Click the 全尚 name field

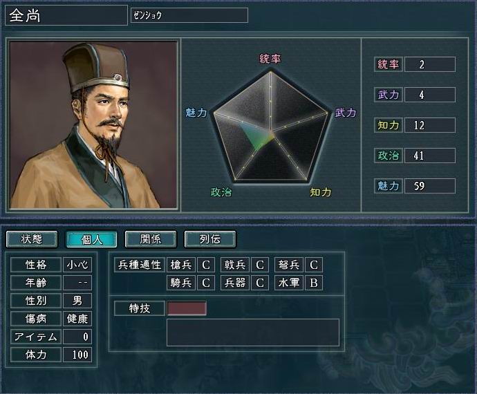66,15
